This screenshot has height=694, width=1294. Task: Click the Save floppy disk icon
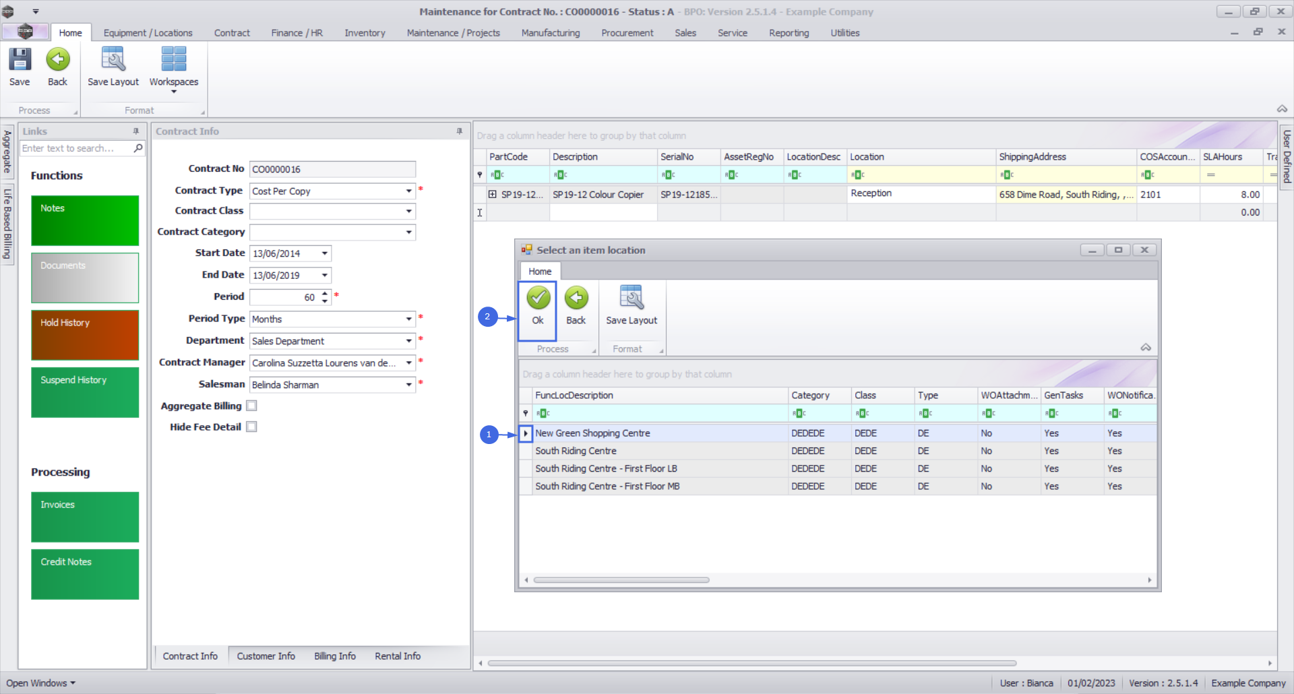pyautogui.click(x=20, y=60)
